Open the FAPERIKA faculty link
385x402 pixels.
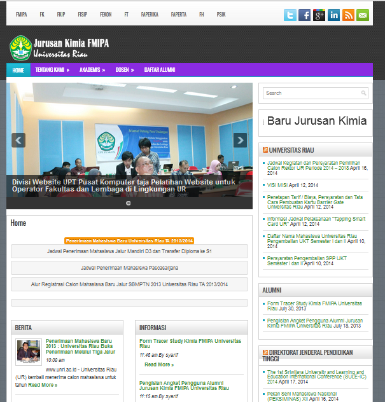(150, 15)
